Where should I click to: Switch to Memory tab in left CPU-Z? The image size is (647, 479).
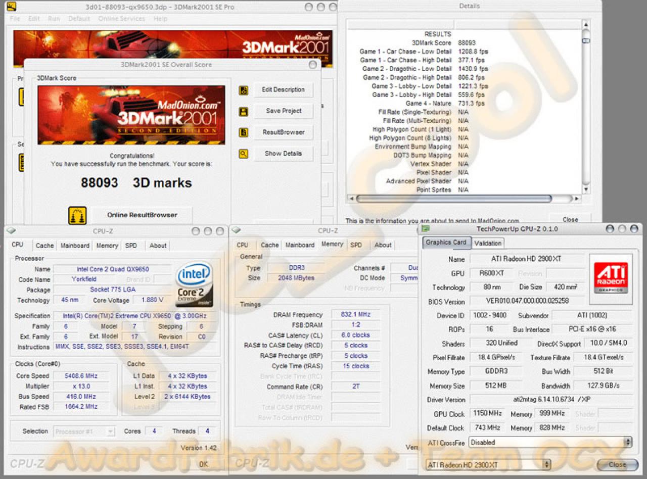107,246
